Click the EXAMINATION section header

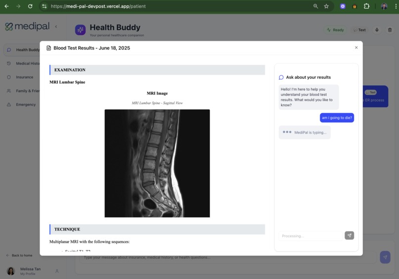[x=157, y=70]
